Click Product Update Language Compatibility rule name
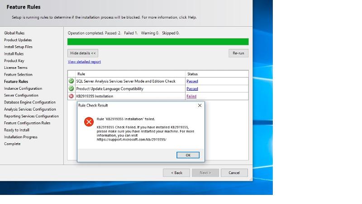The image size is (362, 204). (x=110, y=89)
